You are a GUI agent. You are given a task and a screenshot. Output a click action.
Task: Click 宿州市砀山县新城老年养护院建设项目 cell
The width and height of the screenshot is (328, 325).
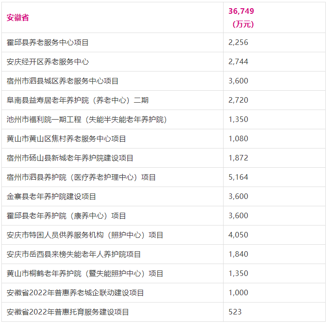click(70, 158)
